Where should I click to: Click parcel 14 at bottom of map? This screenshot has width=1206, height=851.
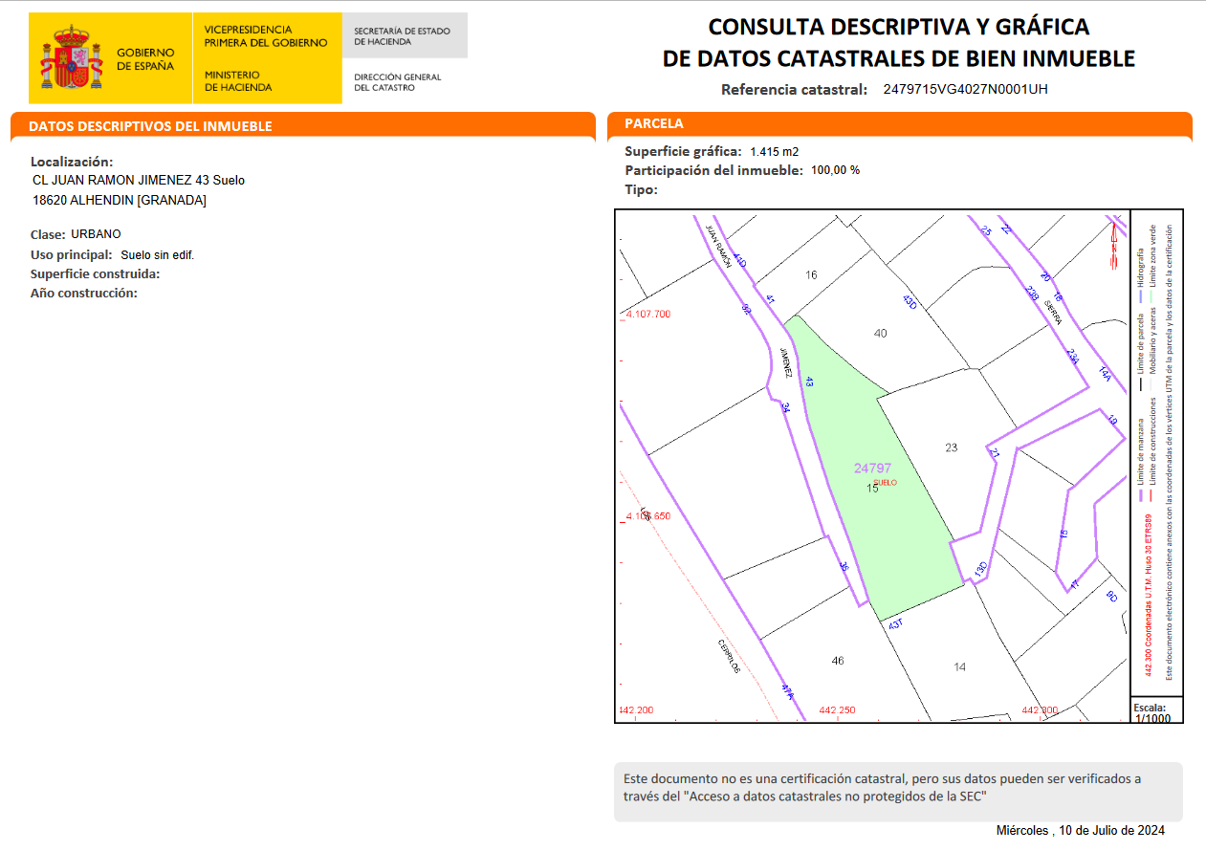pyautogui.click(x=959, y=666)
